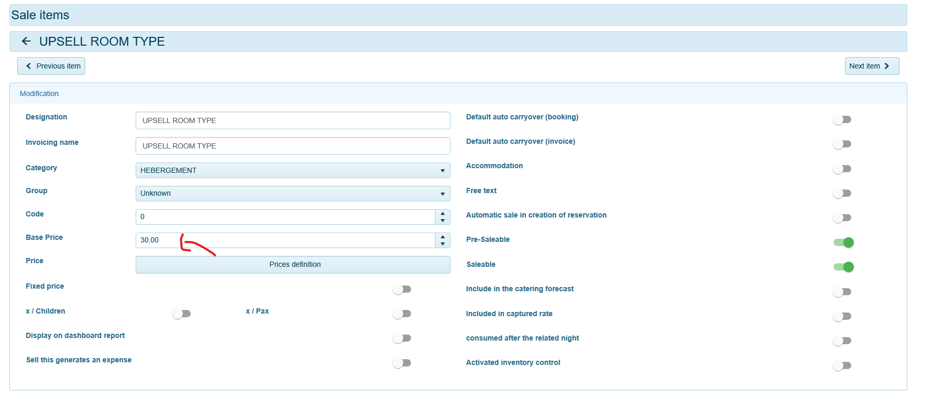Enable Activated inventory control
Image resolution: width=926 pixels, height=407 pixels.
click(x=842, y=365)
